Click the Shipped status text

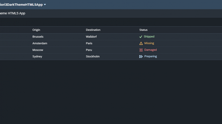[x=149, y=37]
